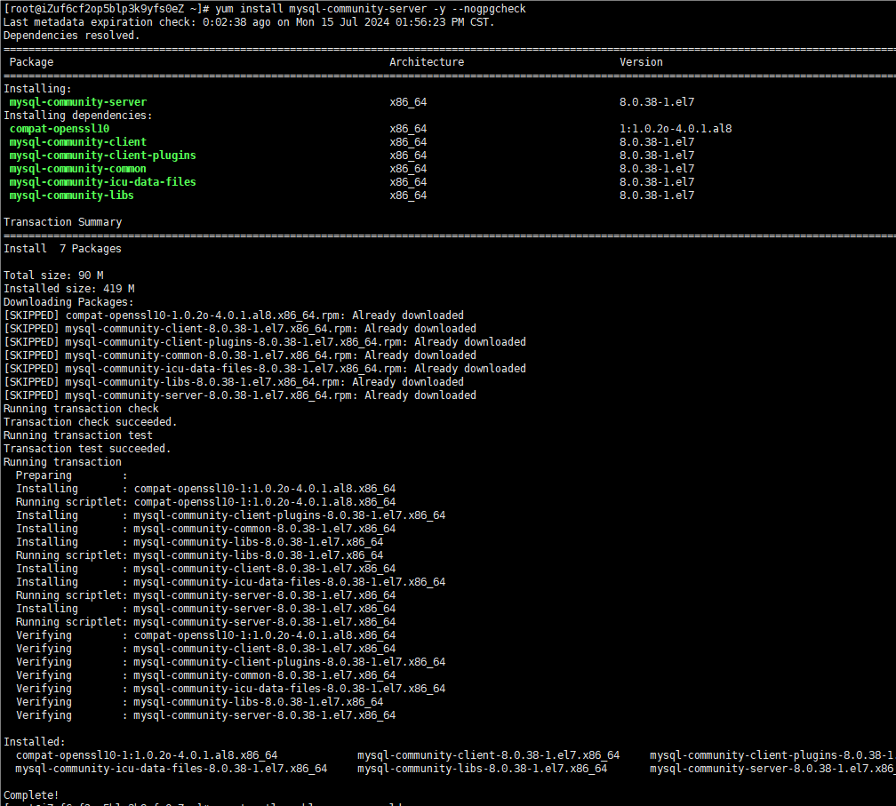The width and height of the screenshot is (896, 806).
Task: Click the 'Last metadata expiration check' line
Action: click(249, 22)
